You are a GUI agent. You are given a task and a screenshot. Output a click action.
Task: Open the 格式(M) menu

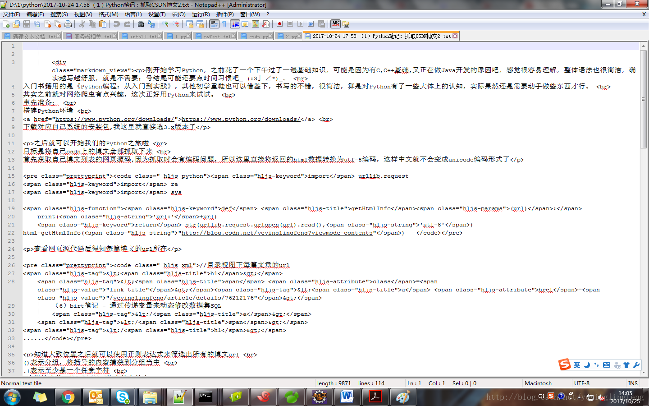click(109, 14)
